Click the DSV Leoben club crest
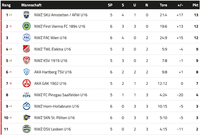This screenshot has width=200, height=135. [x=26, y=129]
